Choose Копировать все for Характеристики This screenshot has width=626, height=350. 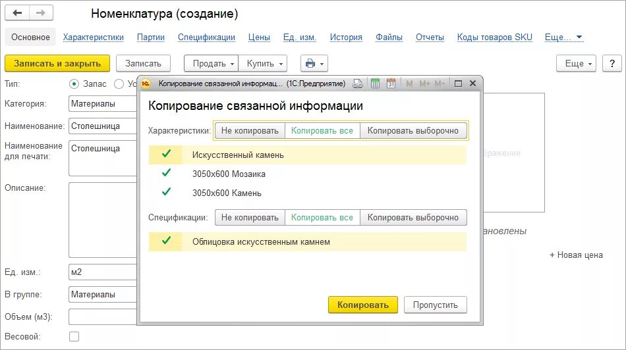(x=322, y=131)
